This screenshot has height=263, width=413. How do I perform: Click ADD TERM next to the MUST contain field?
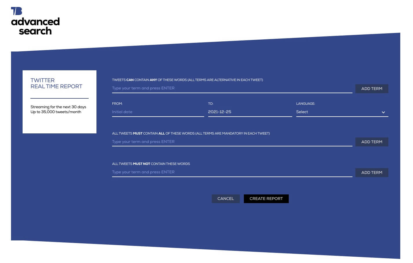click(x=372, y=142)
